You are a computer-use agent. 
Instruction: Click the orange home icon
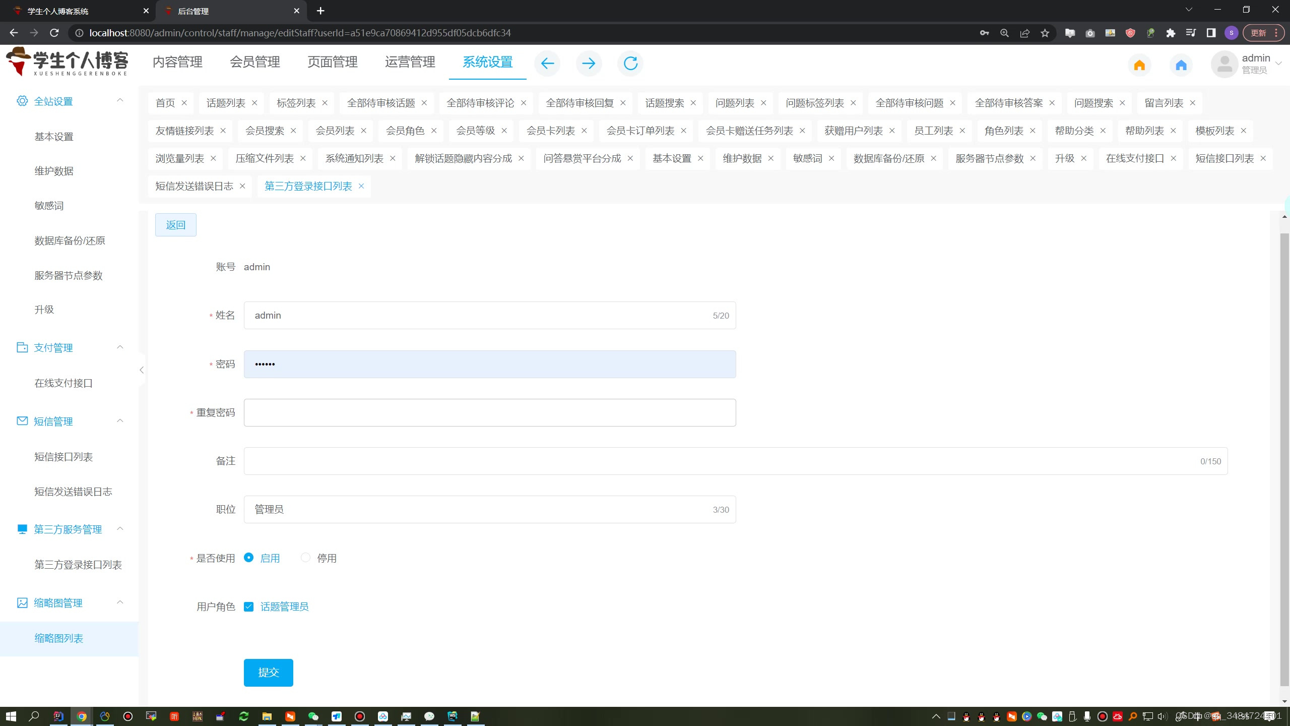pos(1139,65)
